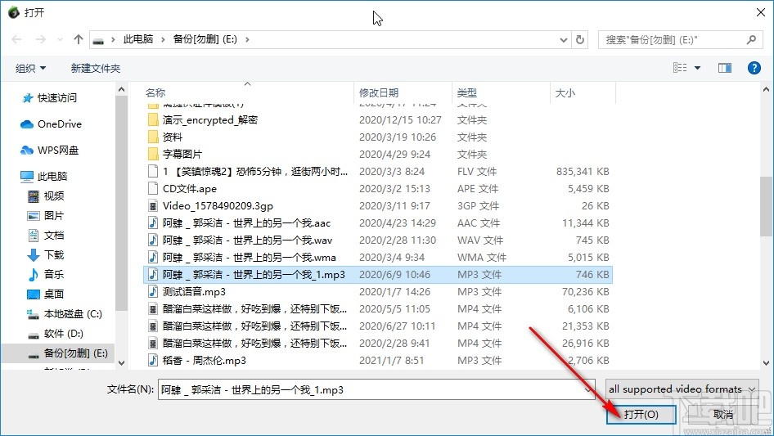Go up one folder level
Viewport: 774px width, 436px height.
click(x=78, y=39)
